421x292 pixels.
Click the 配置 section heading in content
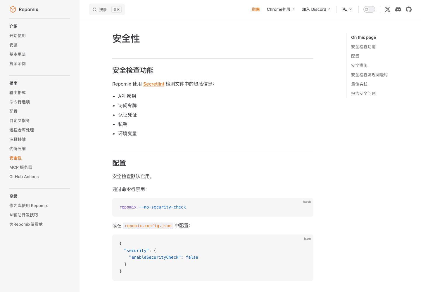point(119,163)
